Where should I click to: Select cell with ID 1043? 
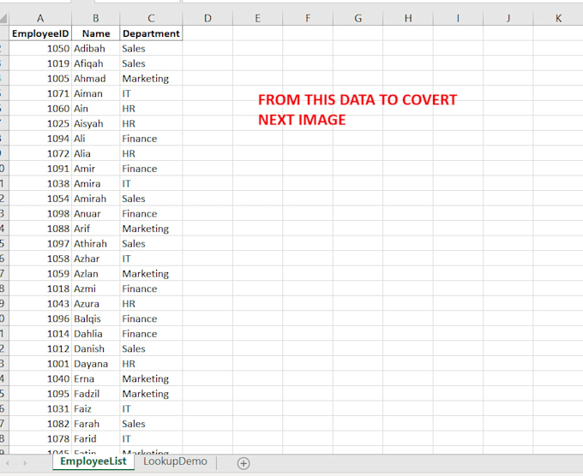pyautogui.click(x=40, y=304)
